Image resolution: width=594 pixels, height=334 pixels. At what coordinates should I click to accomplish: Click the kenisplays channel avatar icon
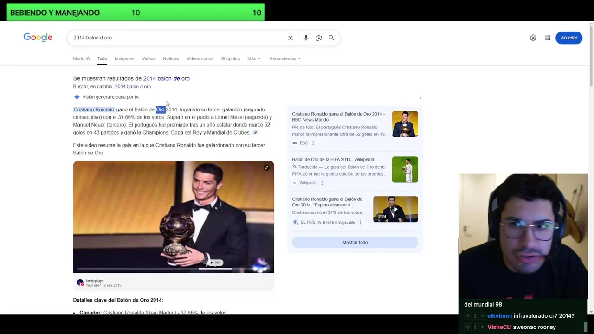[80, 283]
